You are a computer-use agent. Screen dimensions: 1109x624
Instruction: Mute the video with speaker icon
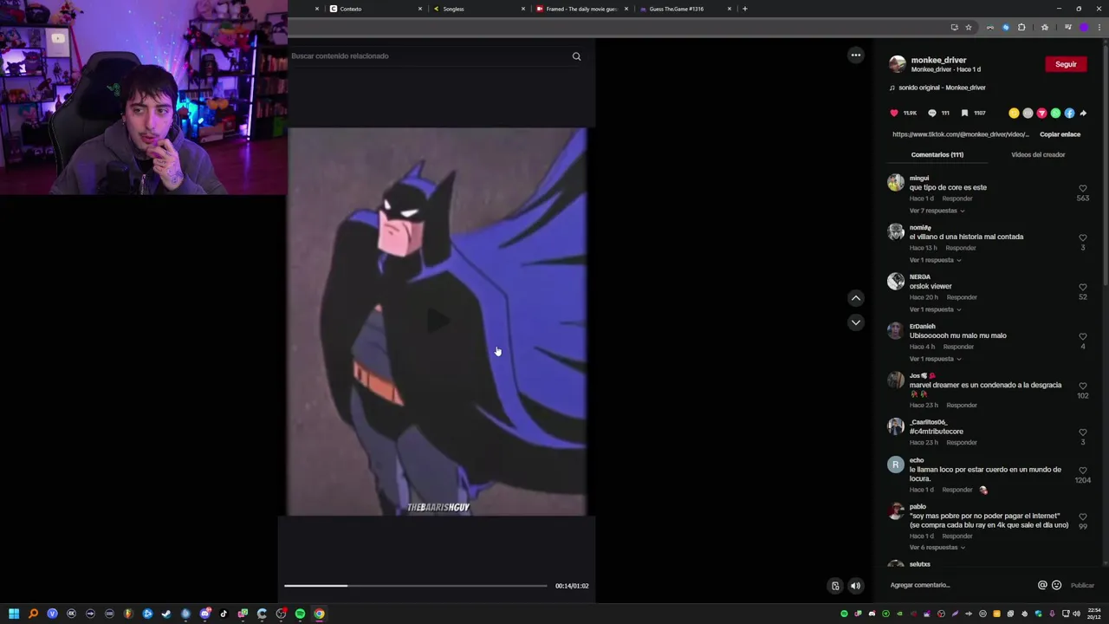[x=855, y=586]
